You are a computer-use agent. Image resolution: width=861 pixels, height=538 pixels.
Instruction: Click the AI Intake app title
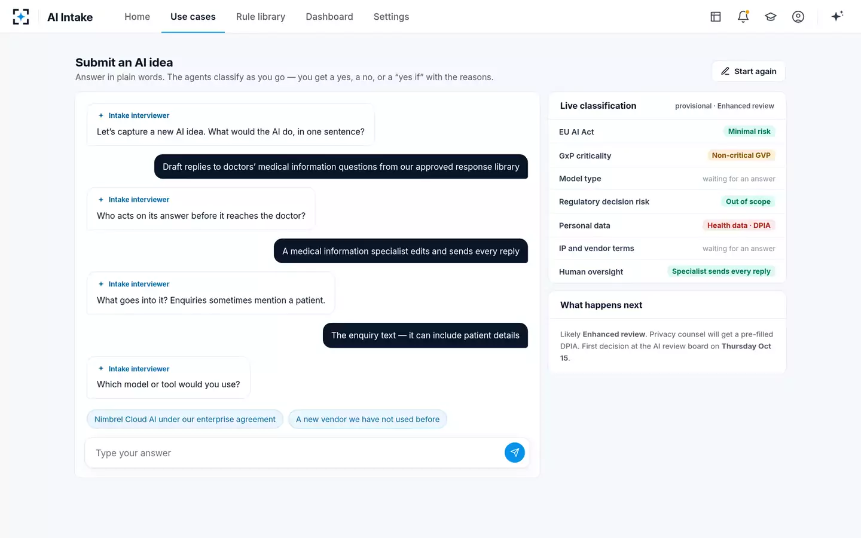[70, 17]
